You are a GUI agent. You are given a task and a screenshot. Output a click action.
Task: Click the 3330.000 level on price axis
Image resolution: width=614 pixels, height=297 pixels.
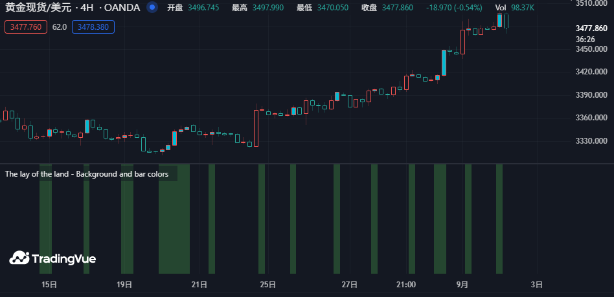tap(591, 141)
